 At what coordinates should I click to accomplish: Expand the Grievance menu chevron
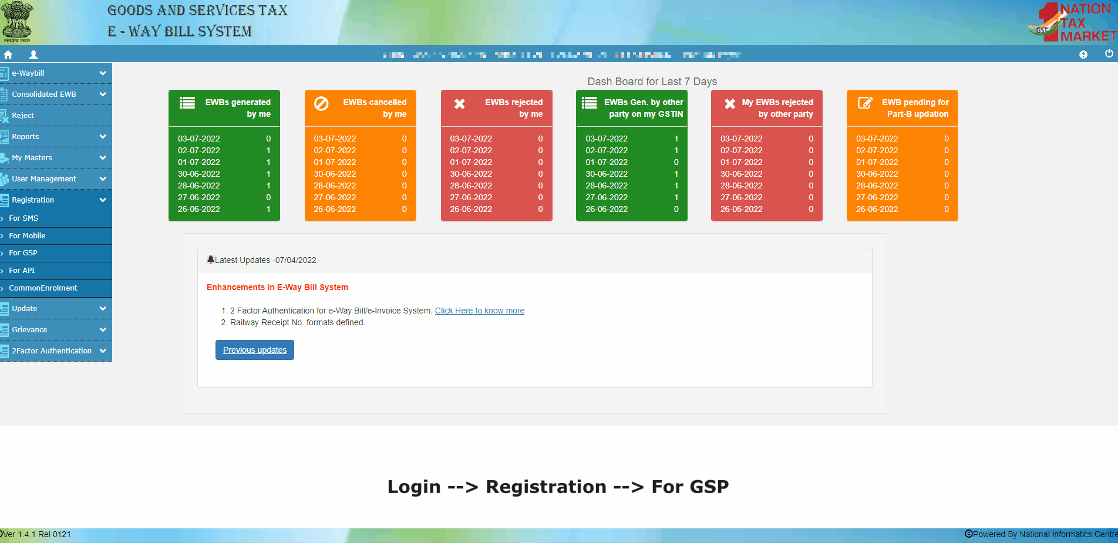point(103,330)
